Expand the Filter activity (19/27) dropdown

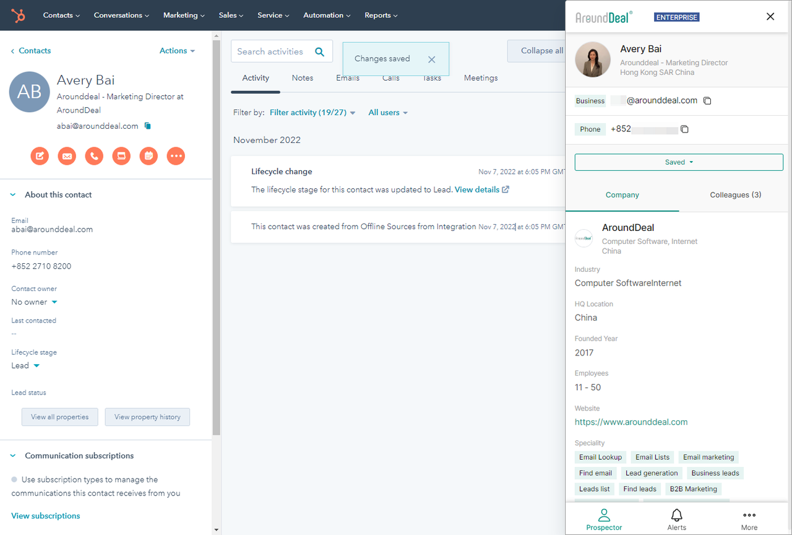tap(312, 113)
